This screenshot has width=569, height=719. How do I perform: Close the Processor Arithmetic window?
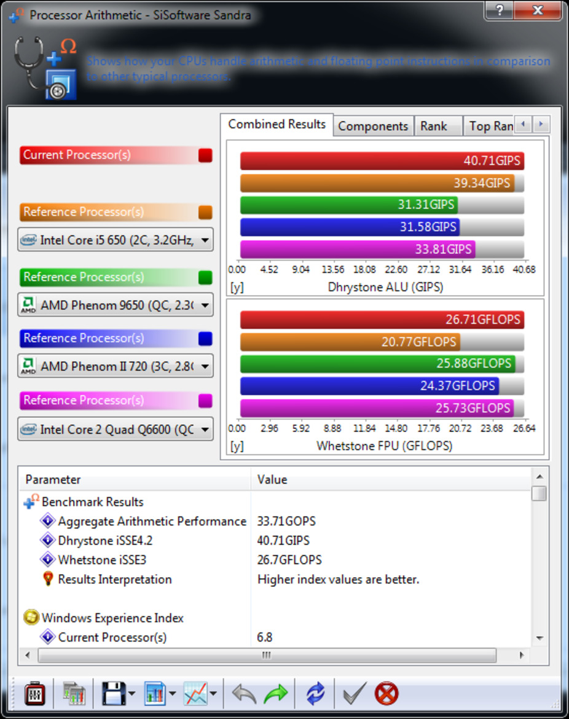538,10
